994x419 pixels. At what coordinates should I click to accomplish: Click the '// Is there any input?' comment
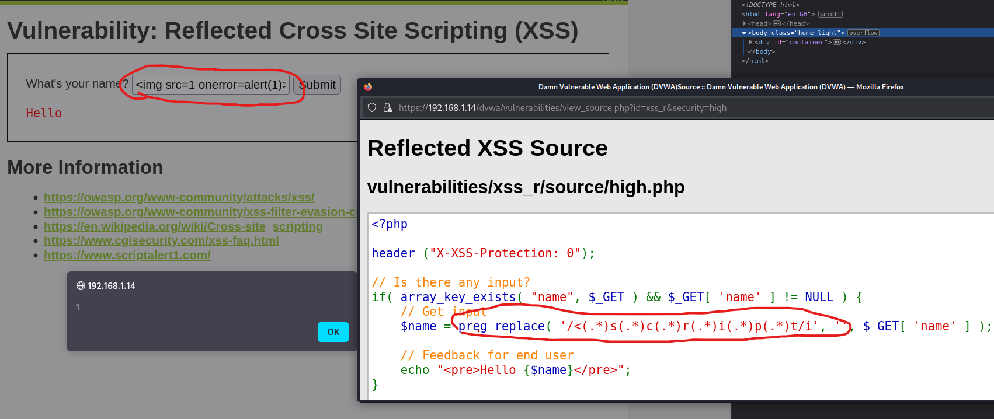pyautogui.click(x=451, y=282)
